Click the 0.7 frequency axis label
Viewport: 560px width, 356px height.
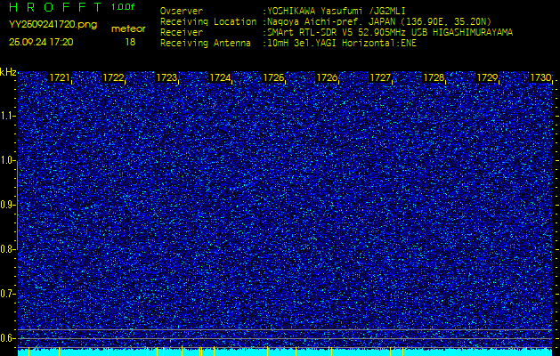(x=7, y=294)
